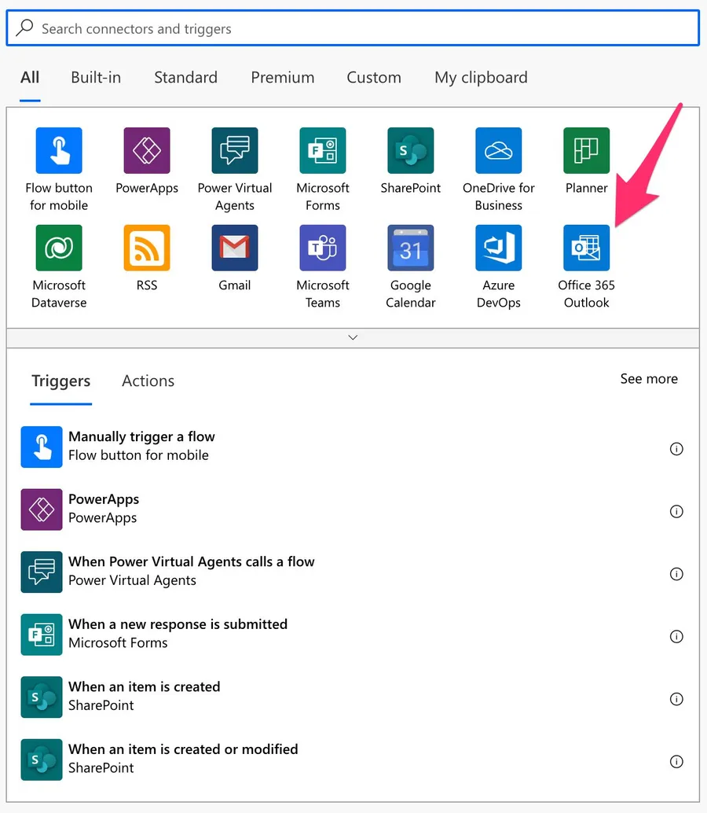Show info for When an item is created
707x813 pixels.
pyautogui.click(x=676, y=699)
